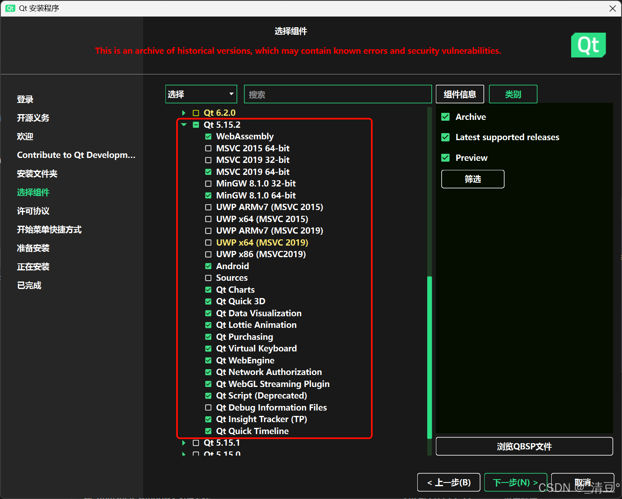This screenshot has height=499, width=622.
Task: Check UWP x86 (MSVC2019) checkbox
Action: point(208,254)
